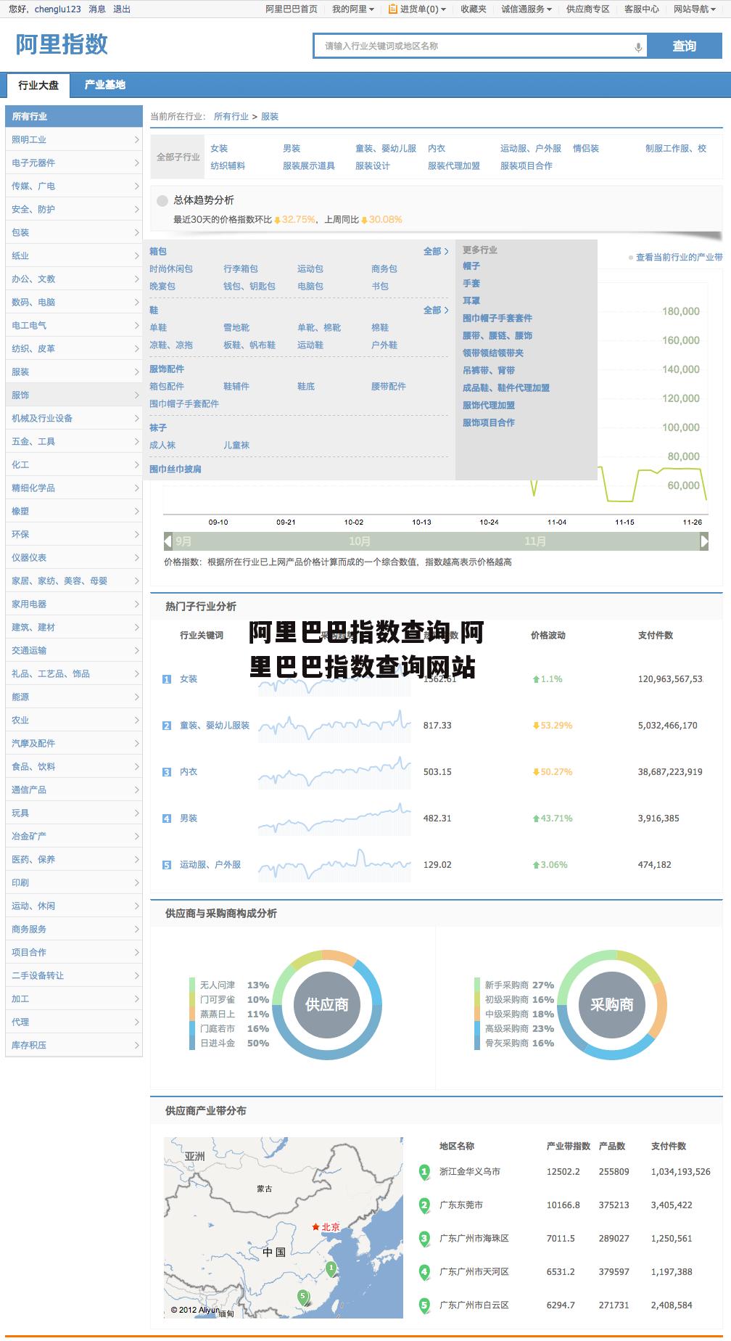Click the grey circle icon beside 总体趋势分析
The image size is (731, 1341).
pos(162,201)
